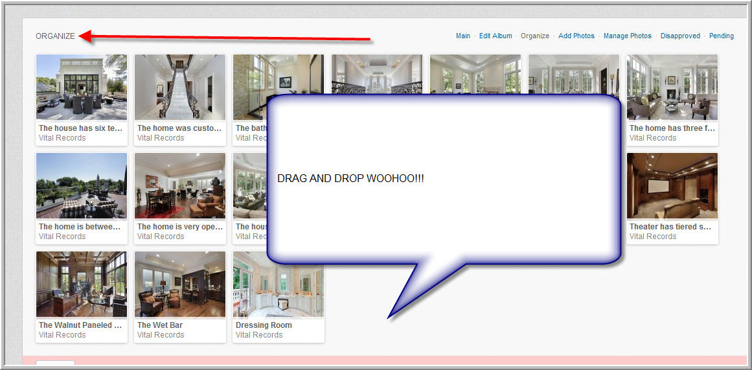Click the ORGANIZE page heading
This screenshot has width=752, height=370.
pos(55,36)
